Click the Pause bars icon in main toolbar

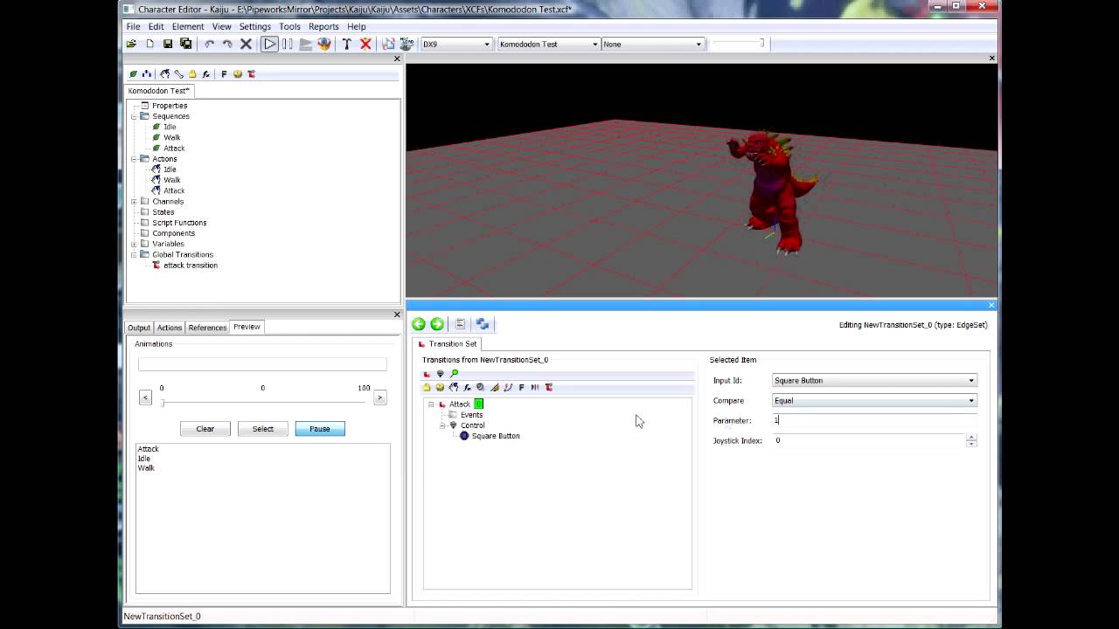287,44
